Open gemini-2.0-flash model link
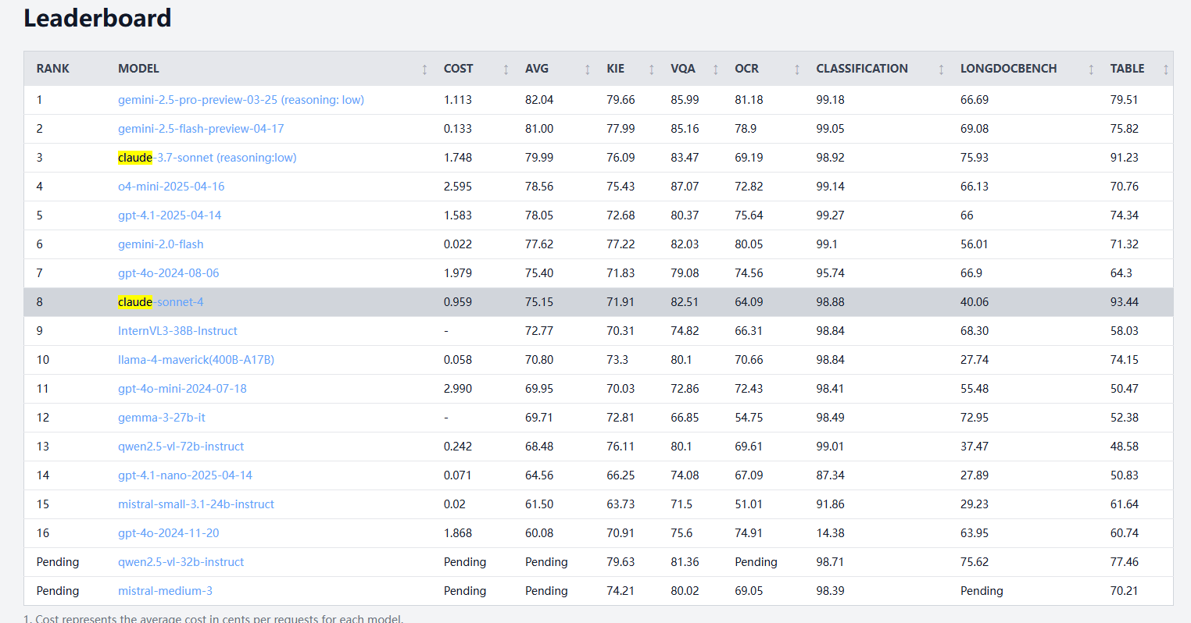 pos(161,244)
